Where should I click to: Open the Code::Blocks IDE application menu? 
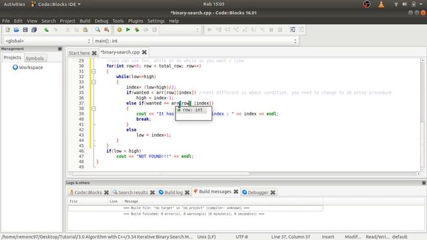[x=56, y=4]
